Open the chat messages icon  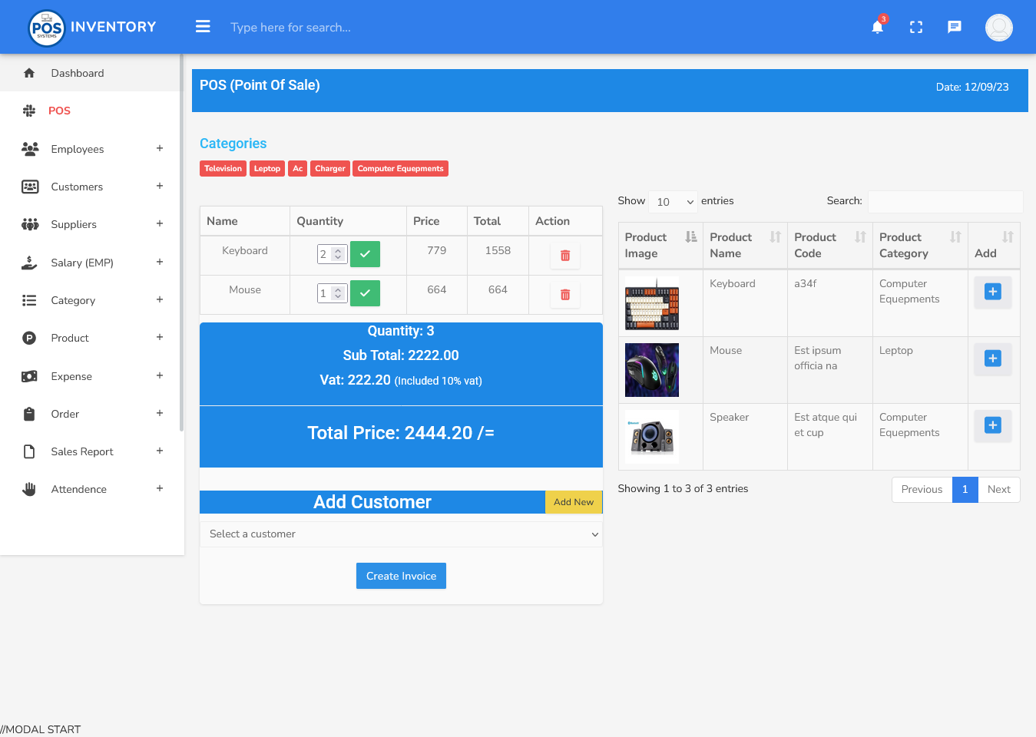(x=954, y=28)
